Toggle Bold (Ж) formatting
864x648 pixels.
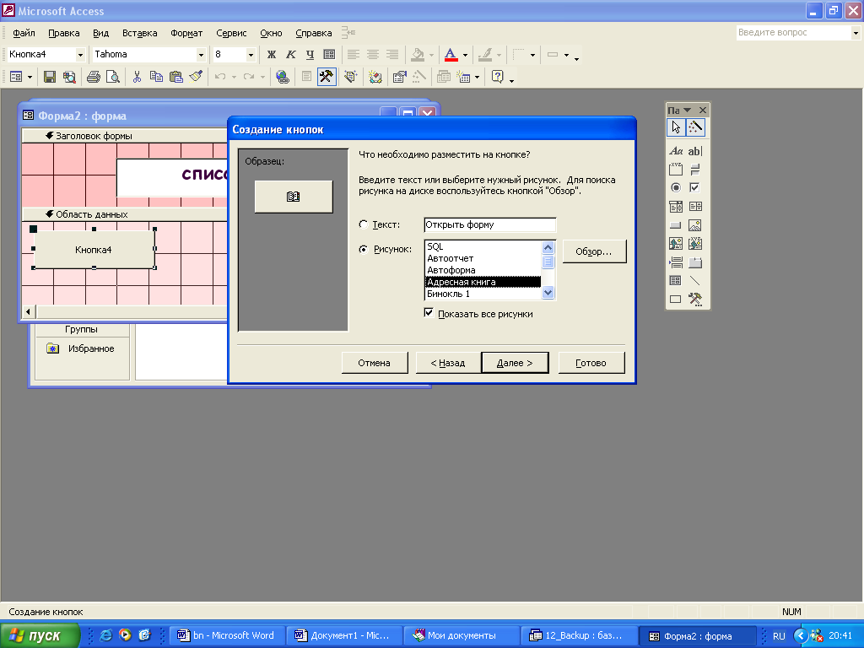271,55
